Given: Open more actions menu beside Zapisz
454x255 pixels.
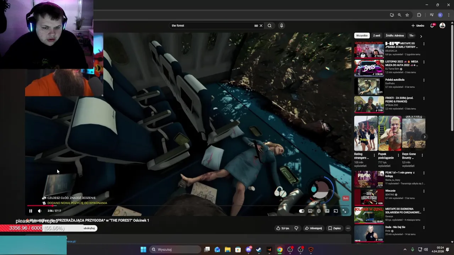Looking at the screenshot, I should point(348,228).
